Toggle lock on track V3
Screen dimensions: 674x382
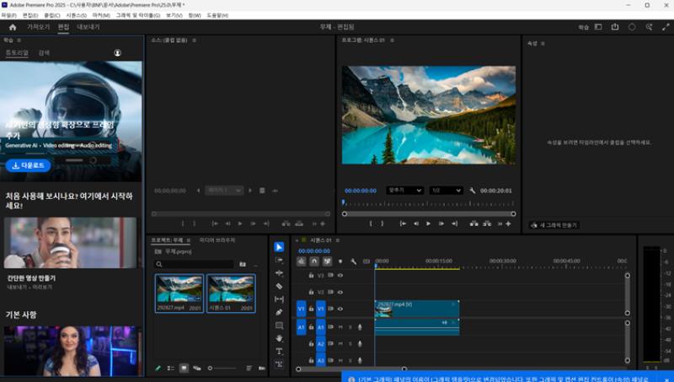click(x=311, y=275)
